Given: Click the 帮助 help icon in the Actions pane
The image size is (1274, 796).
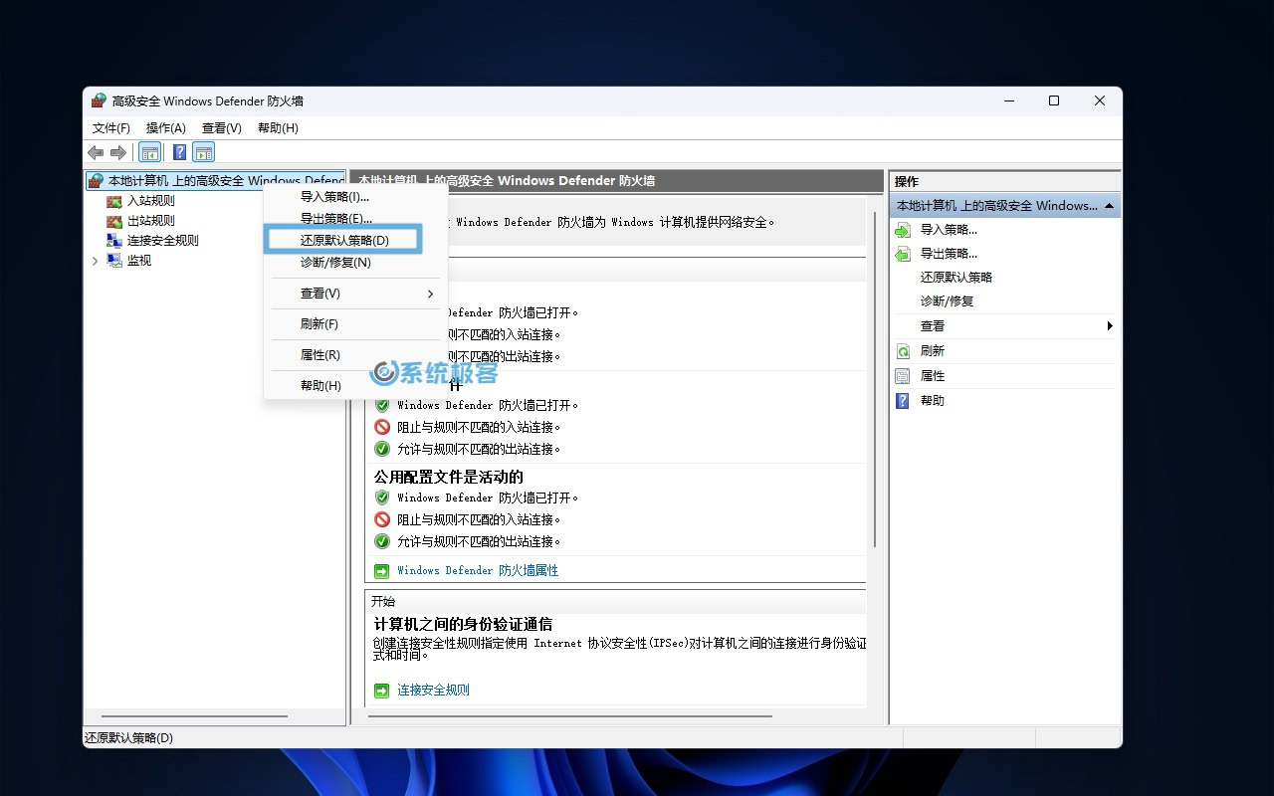Looking at the screenshot, I should tap(902, 400).
